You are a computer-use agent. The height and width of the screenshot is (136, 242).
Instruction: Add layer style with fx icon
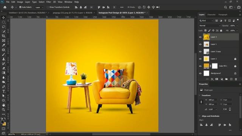tap(212, 79)
